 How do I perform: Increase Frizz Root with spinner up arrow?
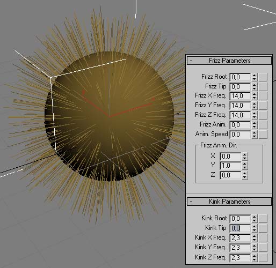click(x=255, y=75)
